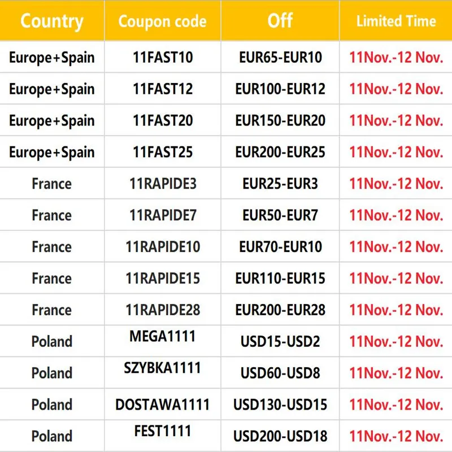The width and height of the screenshot is (452, 452).
Task: Click the 11FAST20 coupon code
Action: (x=163, y=120)
